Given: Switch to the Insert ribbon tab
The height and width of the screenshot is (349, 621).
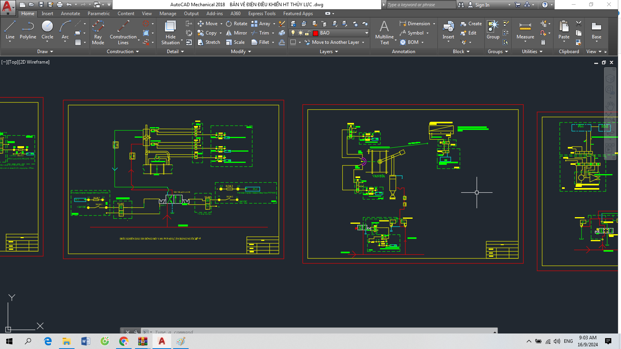Looking at the screenshot, I should click(47, 14).
